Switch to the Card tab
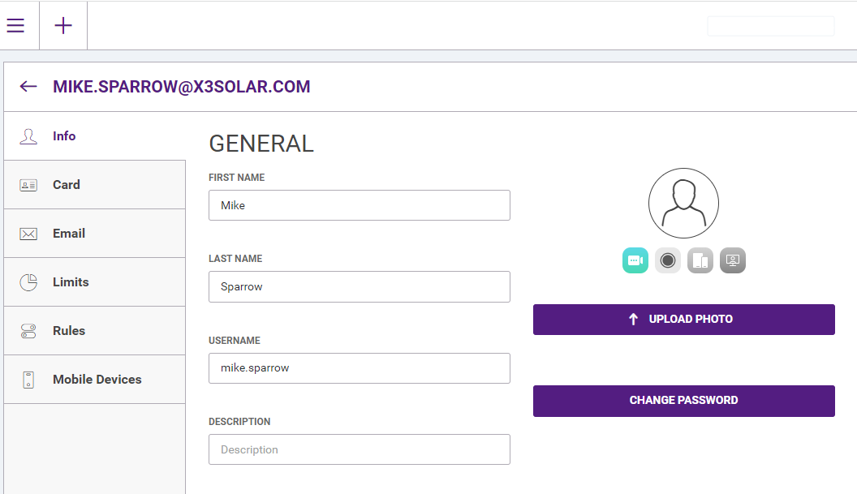The height and width of the screenshot is (494, 857). (94, 185)
